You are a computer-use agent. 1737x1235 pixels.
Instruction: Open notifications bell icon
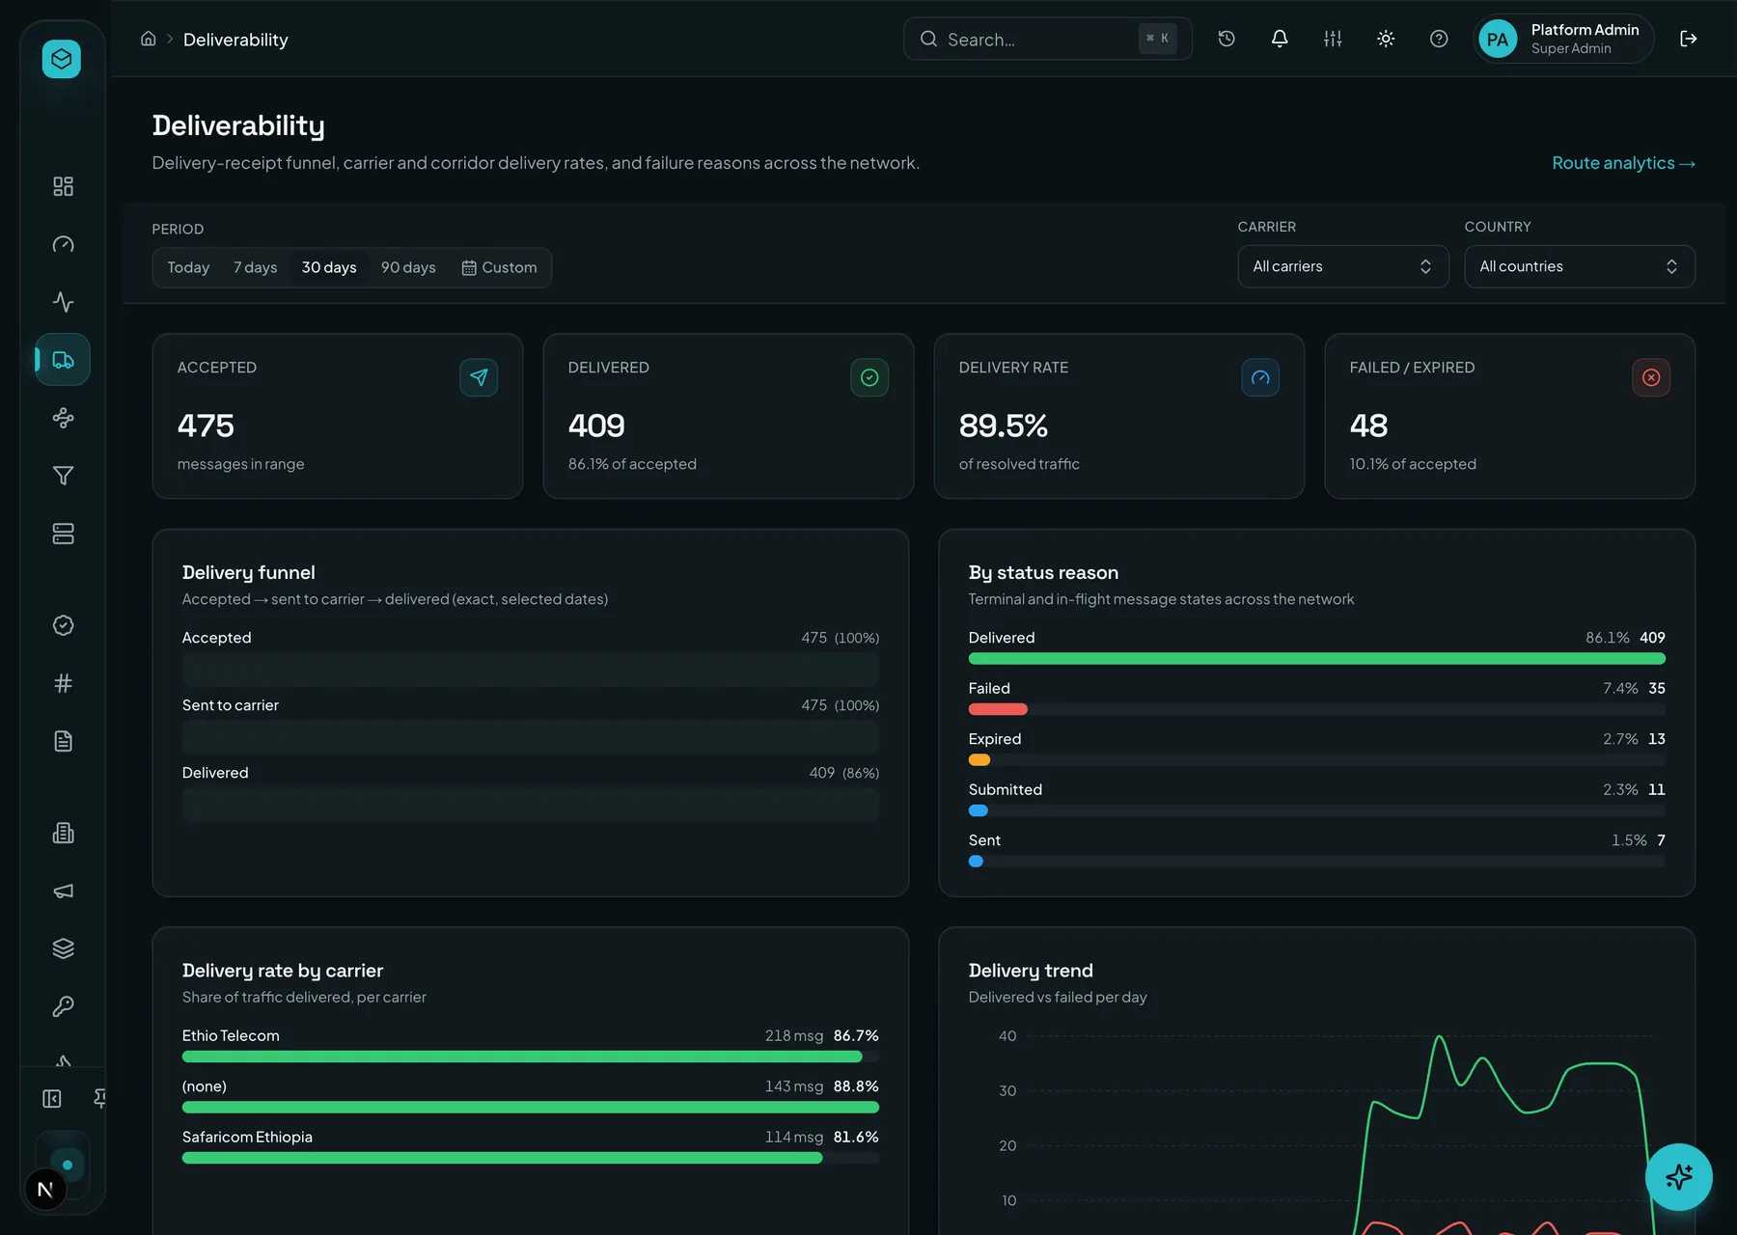(x=1280, y=39)
